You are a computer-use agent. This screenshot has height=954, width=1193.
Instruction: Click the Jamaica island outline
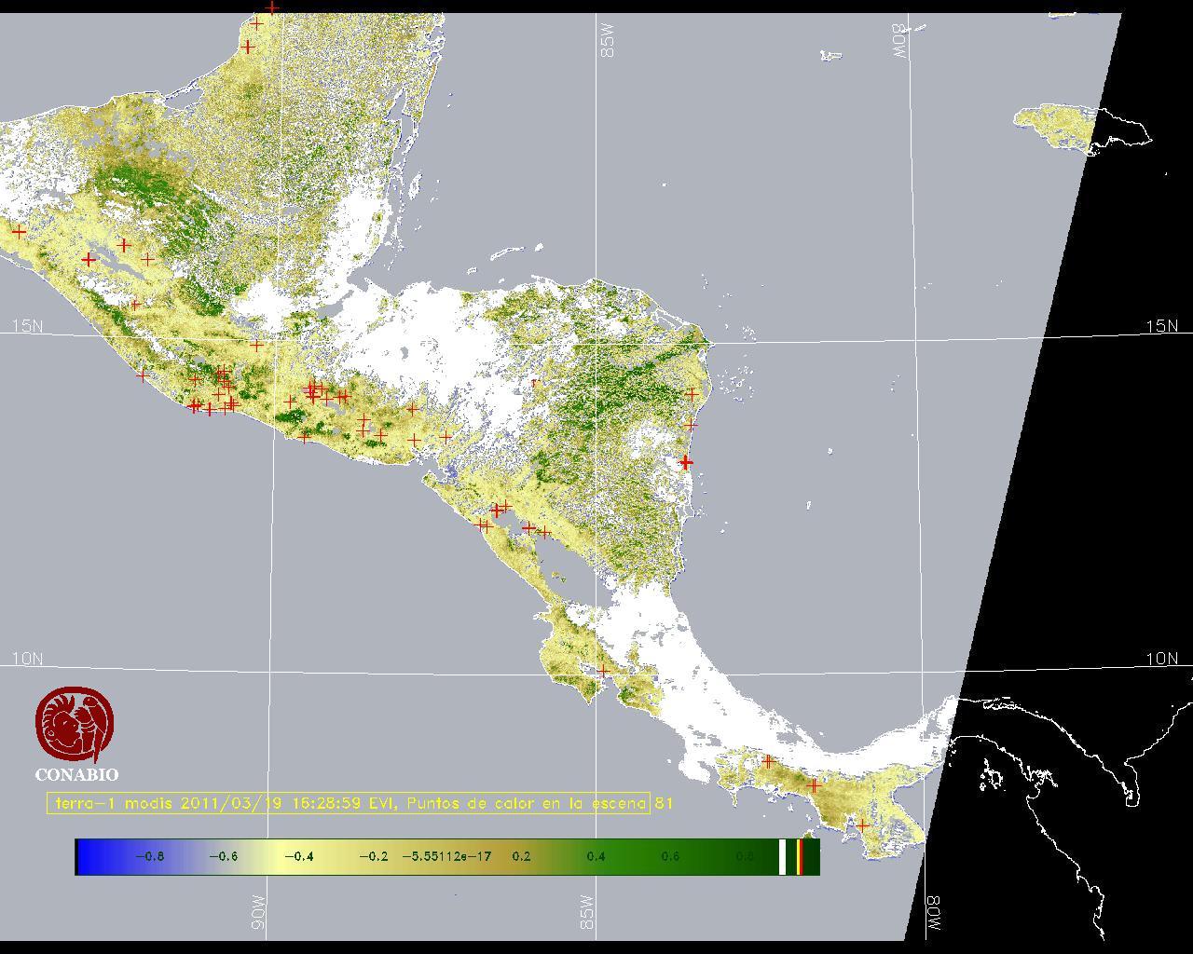coord(1081,129)
